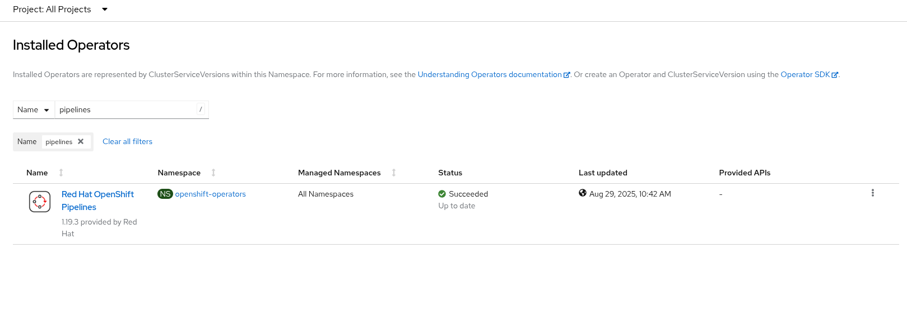Open the openshift-operators namespace link
Screen dimensions: 907x329
(210, 194)
